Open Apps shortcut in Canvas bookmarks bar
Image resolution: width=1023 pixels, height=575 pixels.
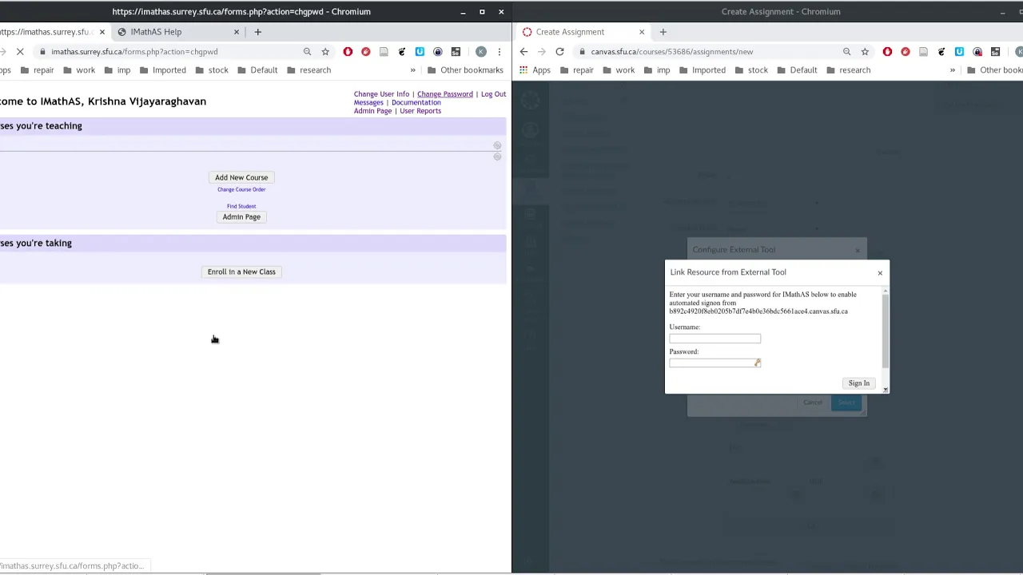pos(535,70)
